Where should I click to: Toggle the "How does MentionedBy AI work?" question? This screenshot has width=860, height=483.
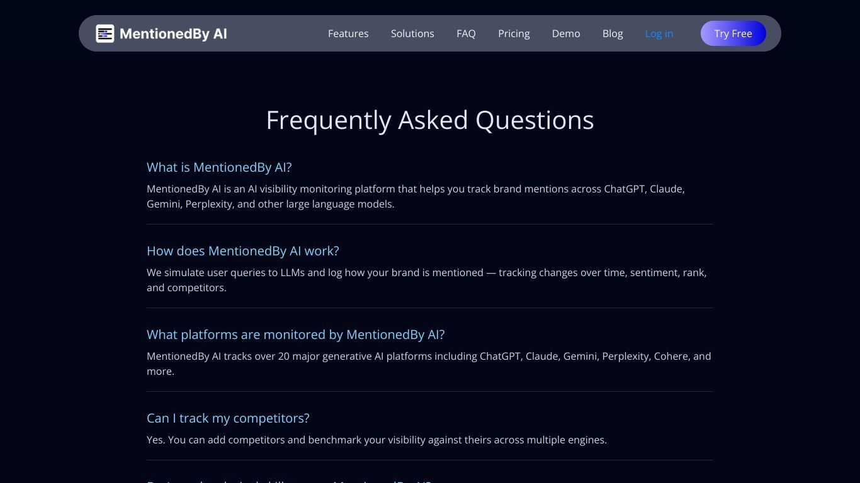pyautogui.click(x=243, y=251)
